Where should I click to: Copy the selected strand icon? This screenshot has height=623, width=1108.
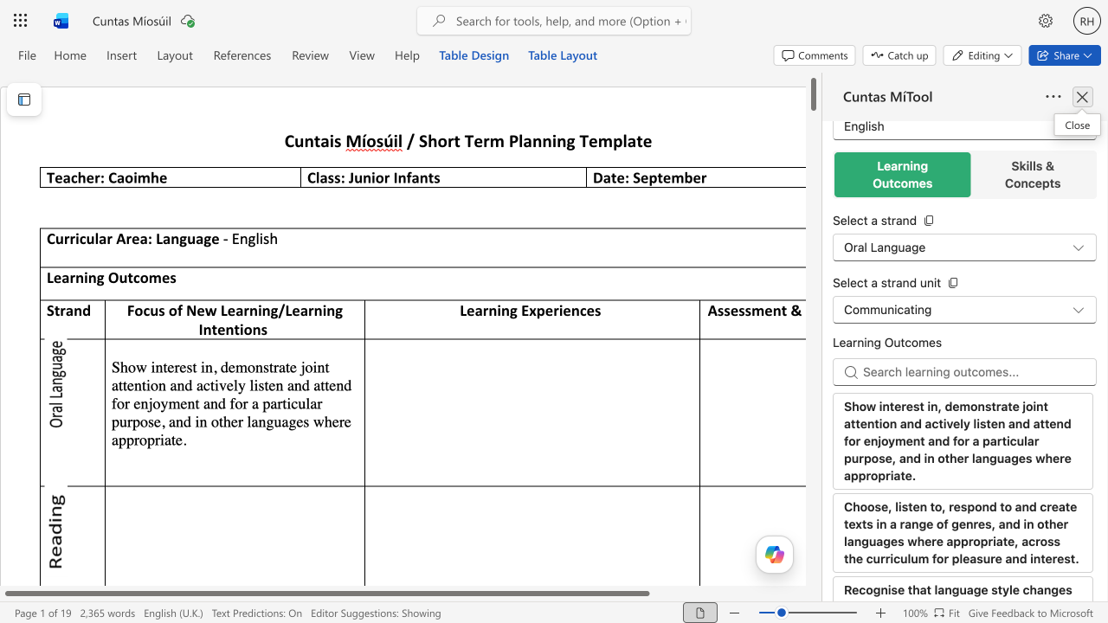tap(929, 221)
